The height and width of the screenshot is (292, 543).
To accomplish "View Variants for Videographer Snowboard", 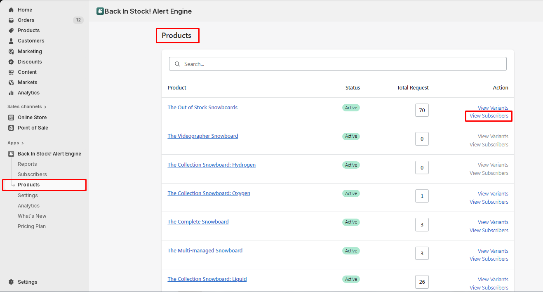I will point(493,136).
